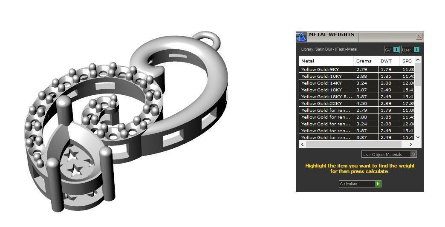Click the Grams column header

(366, 61)
